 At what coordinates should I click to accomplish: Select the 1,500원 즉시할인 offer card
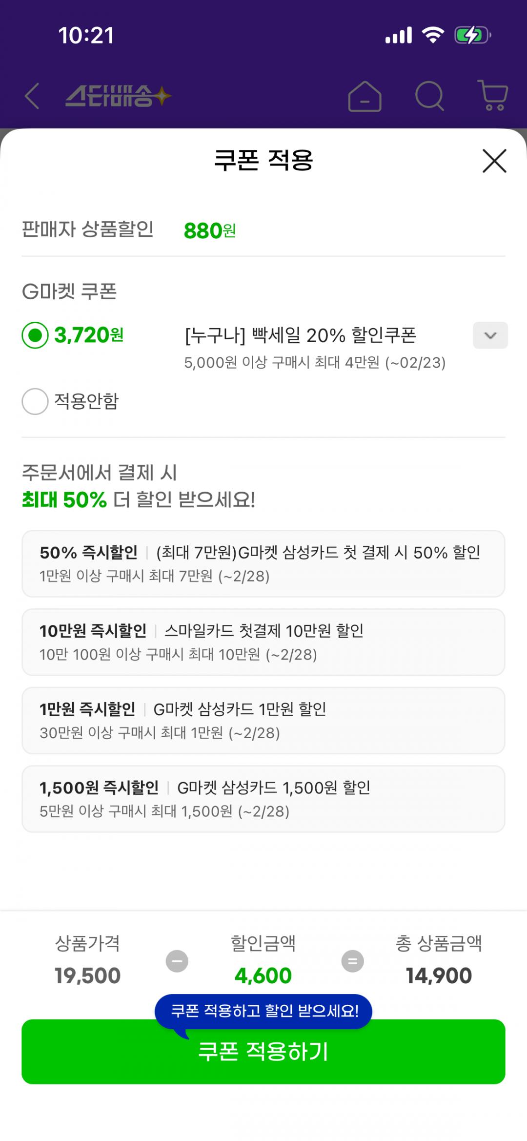pyautogui.click(x=263, y=799)
